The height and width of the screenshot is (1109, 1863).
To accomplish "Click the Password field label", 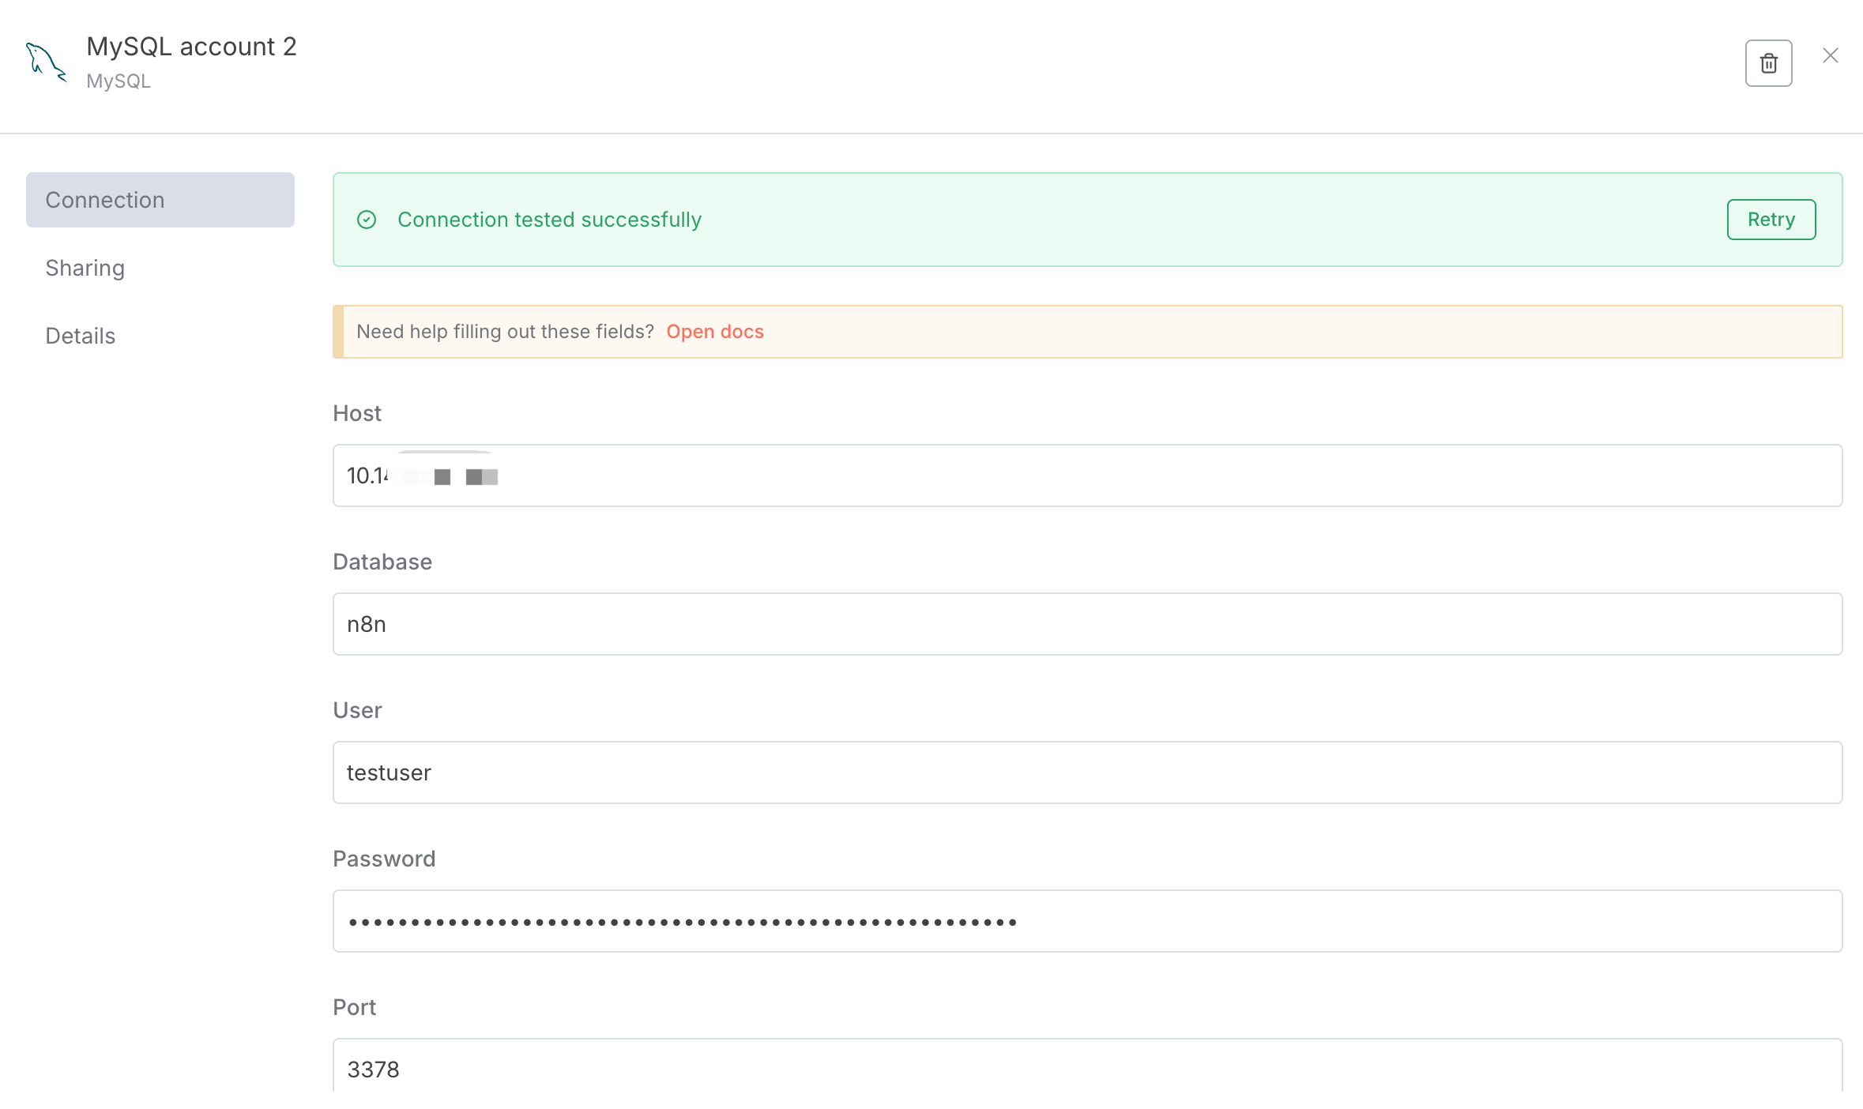I will click(x=384, y=859).
